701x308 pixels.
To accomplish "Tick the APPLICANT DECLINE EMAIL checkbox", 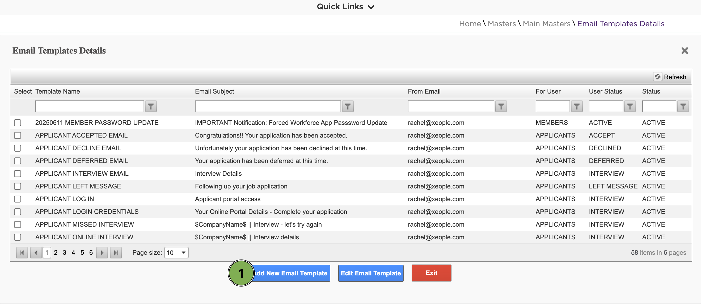I will (18, 148).
